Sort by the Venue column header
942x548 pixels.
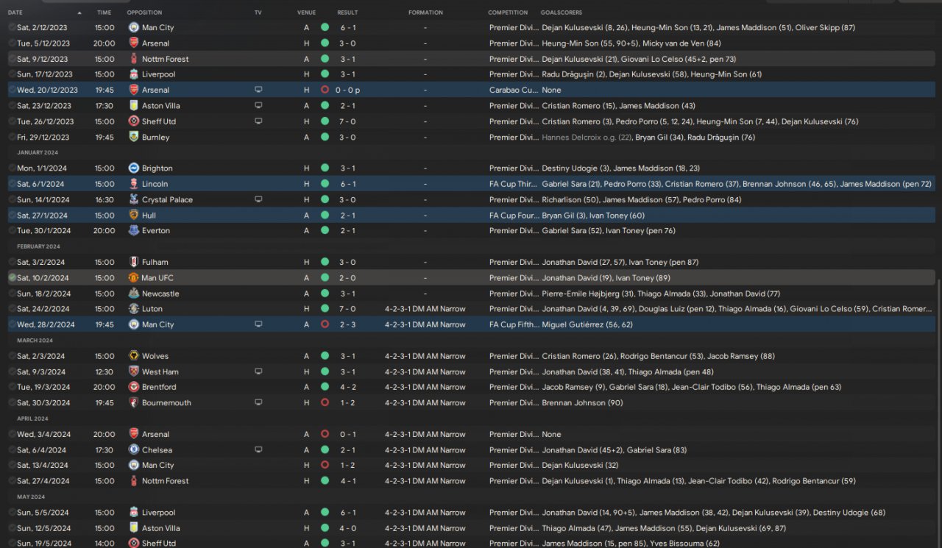click(x=306, y=13)
